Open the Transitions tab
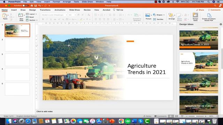Image resolution: width=223 pixels, height=125 pixels. [x=45, y=10]
